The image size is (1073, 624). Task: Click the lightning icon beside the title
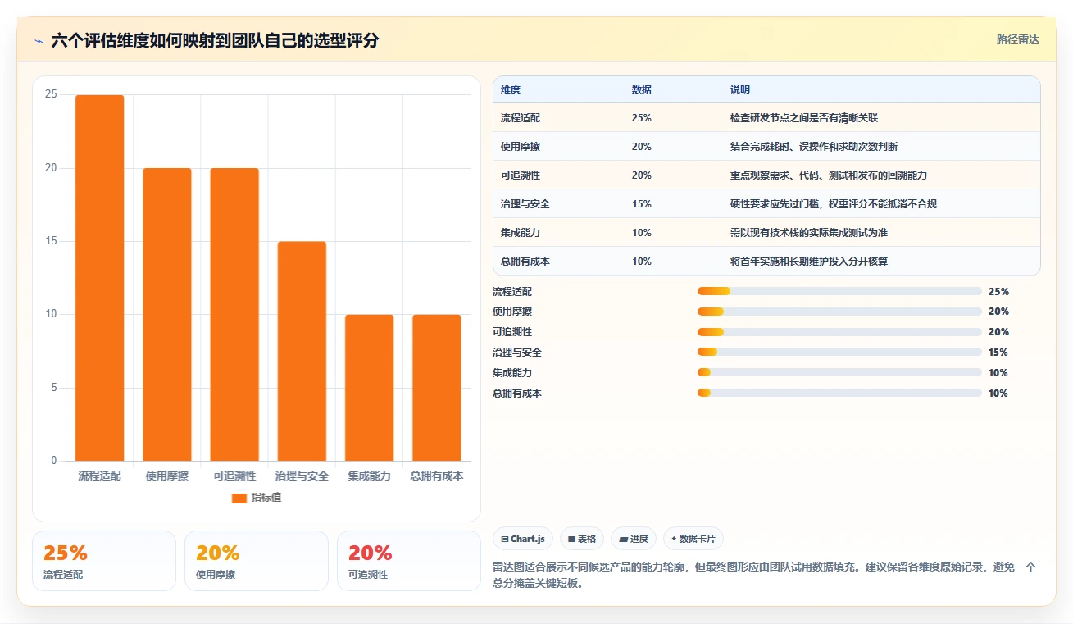(39, 40)
